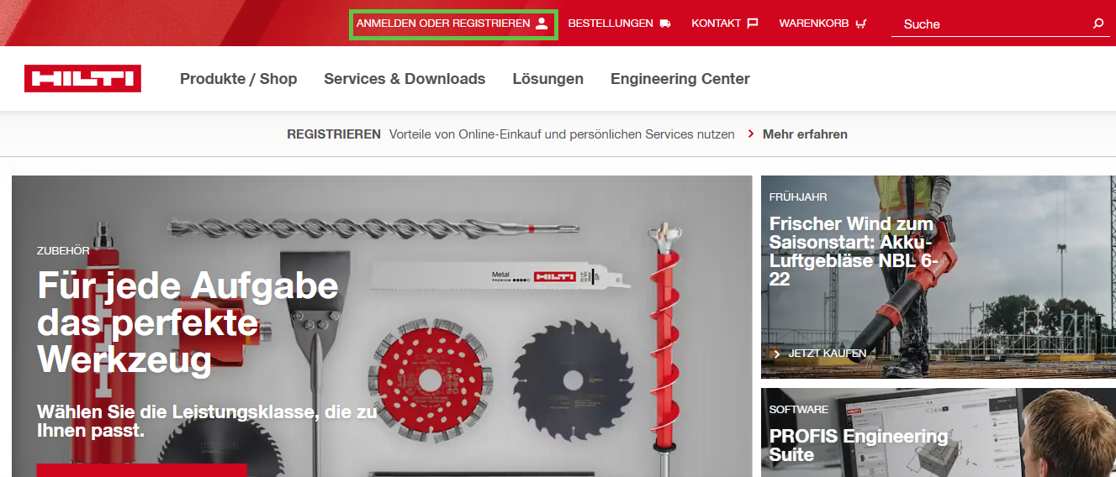
Task: Select Anmelden oder Registrieren link
Action: [x=454, y=24]
